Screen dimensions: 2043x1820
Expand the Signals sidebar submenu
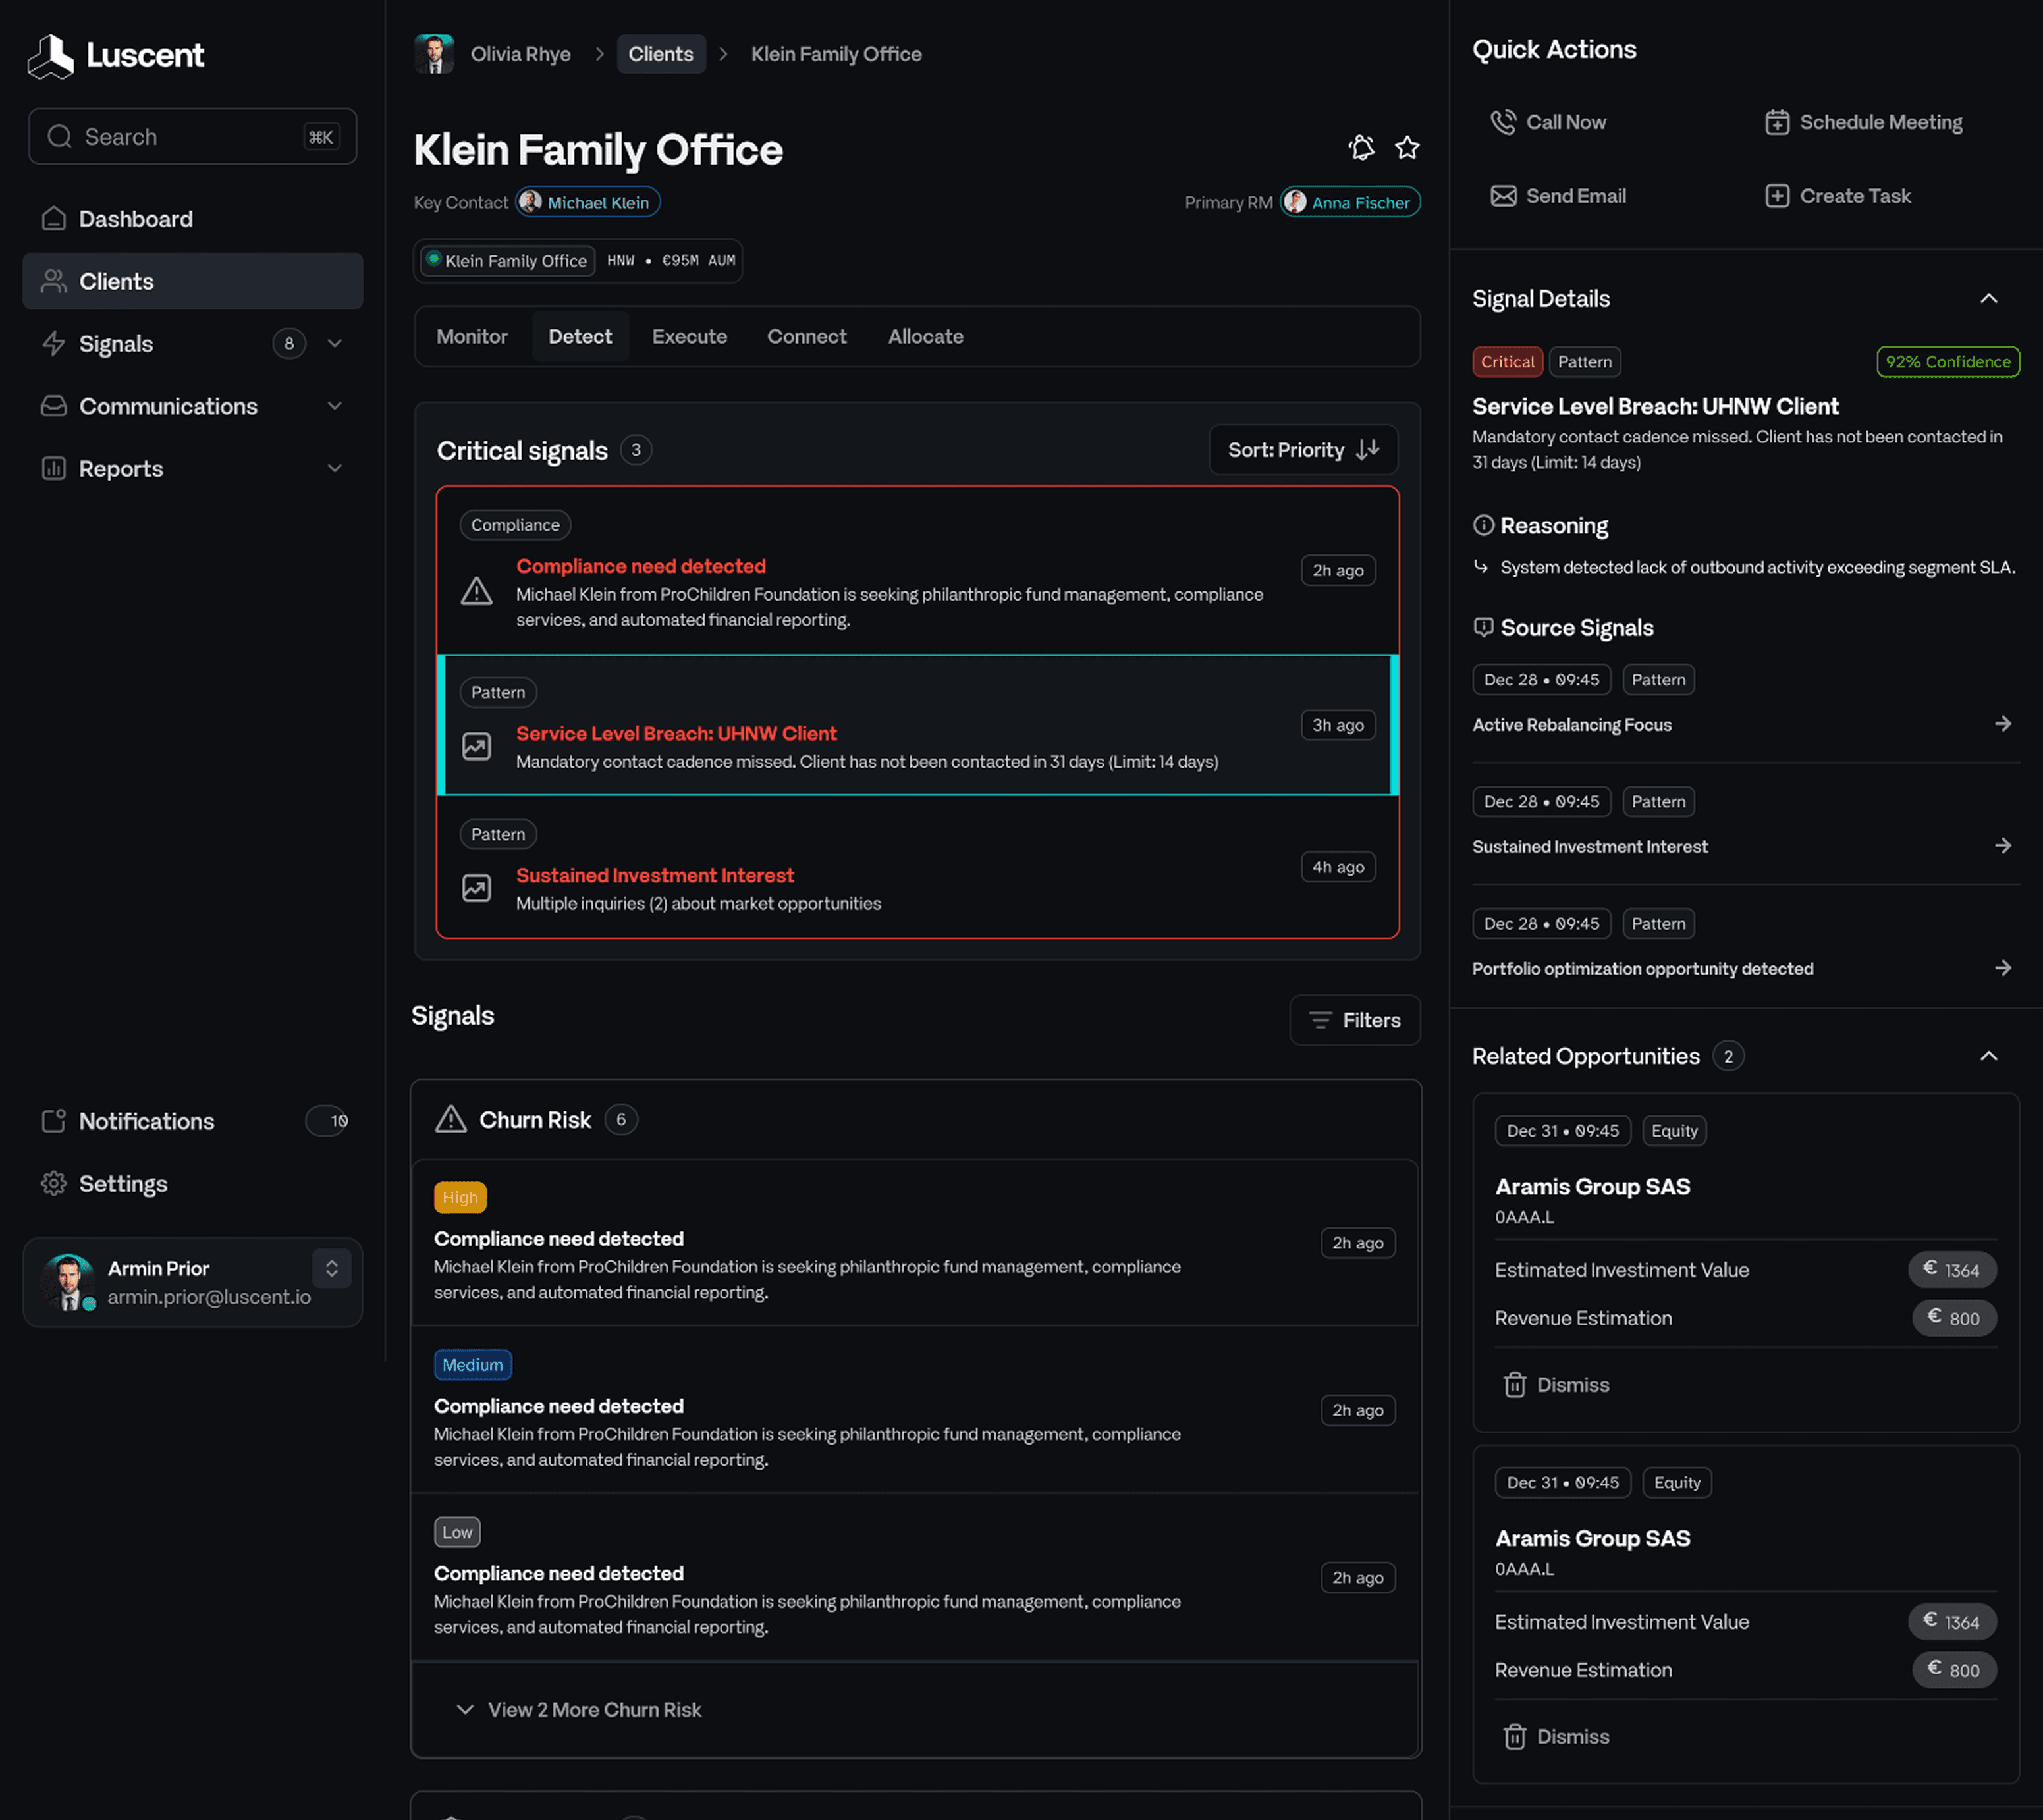(335, 344)
